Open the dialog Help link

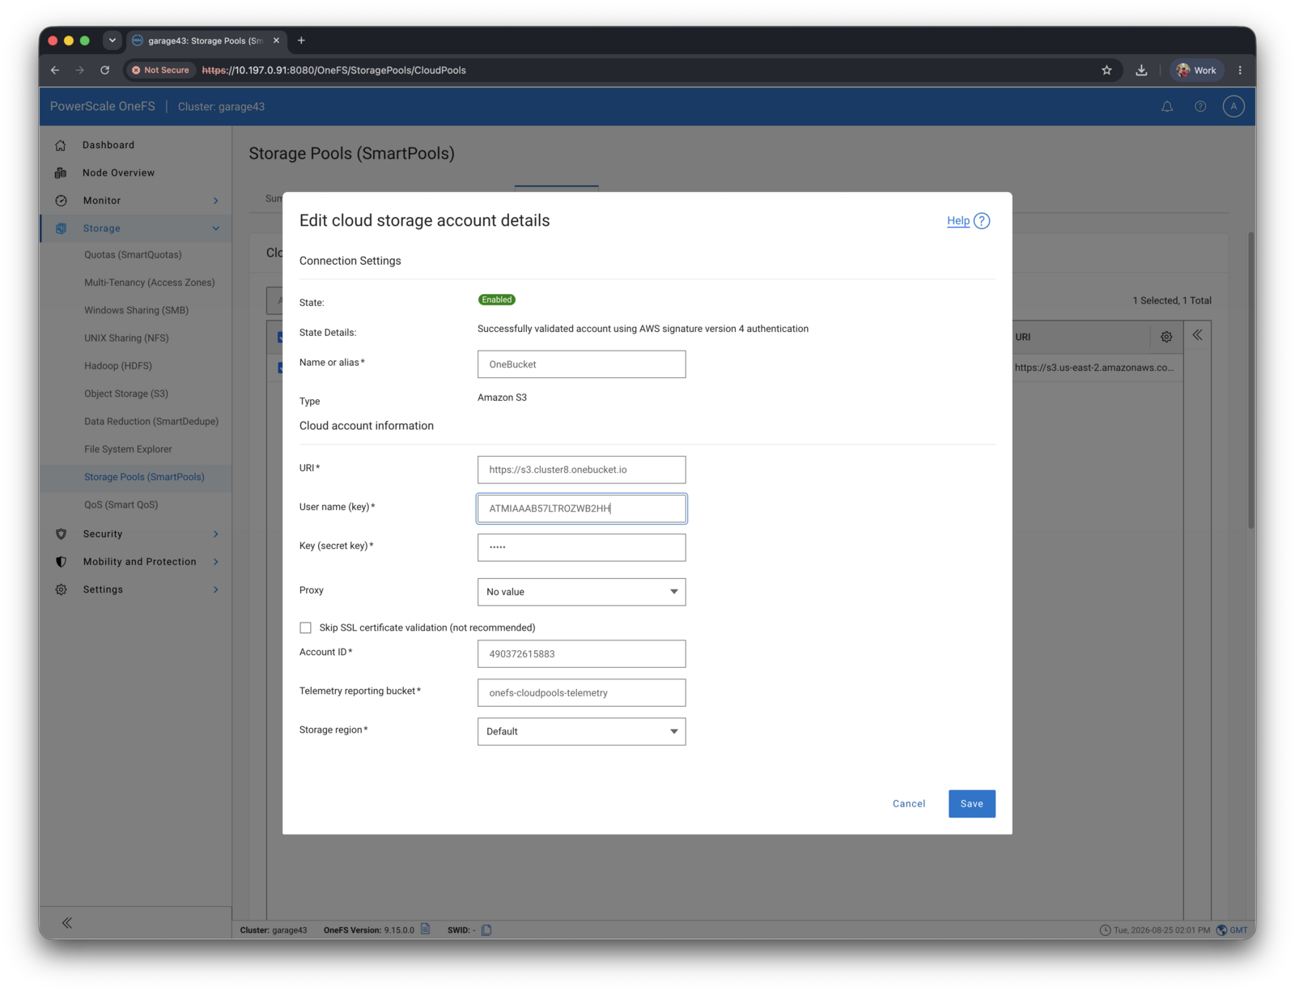click(x=958, y=221)
